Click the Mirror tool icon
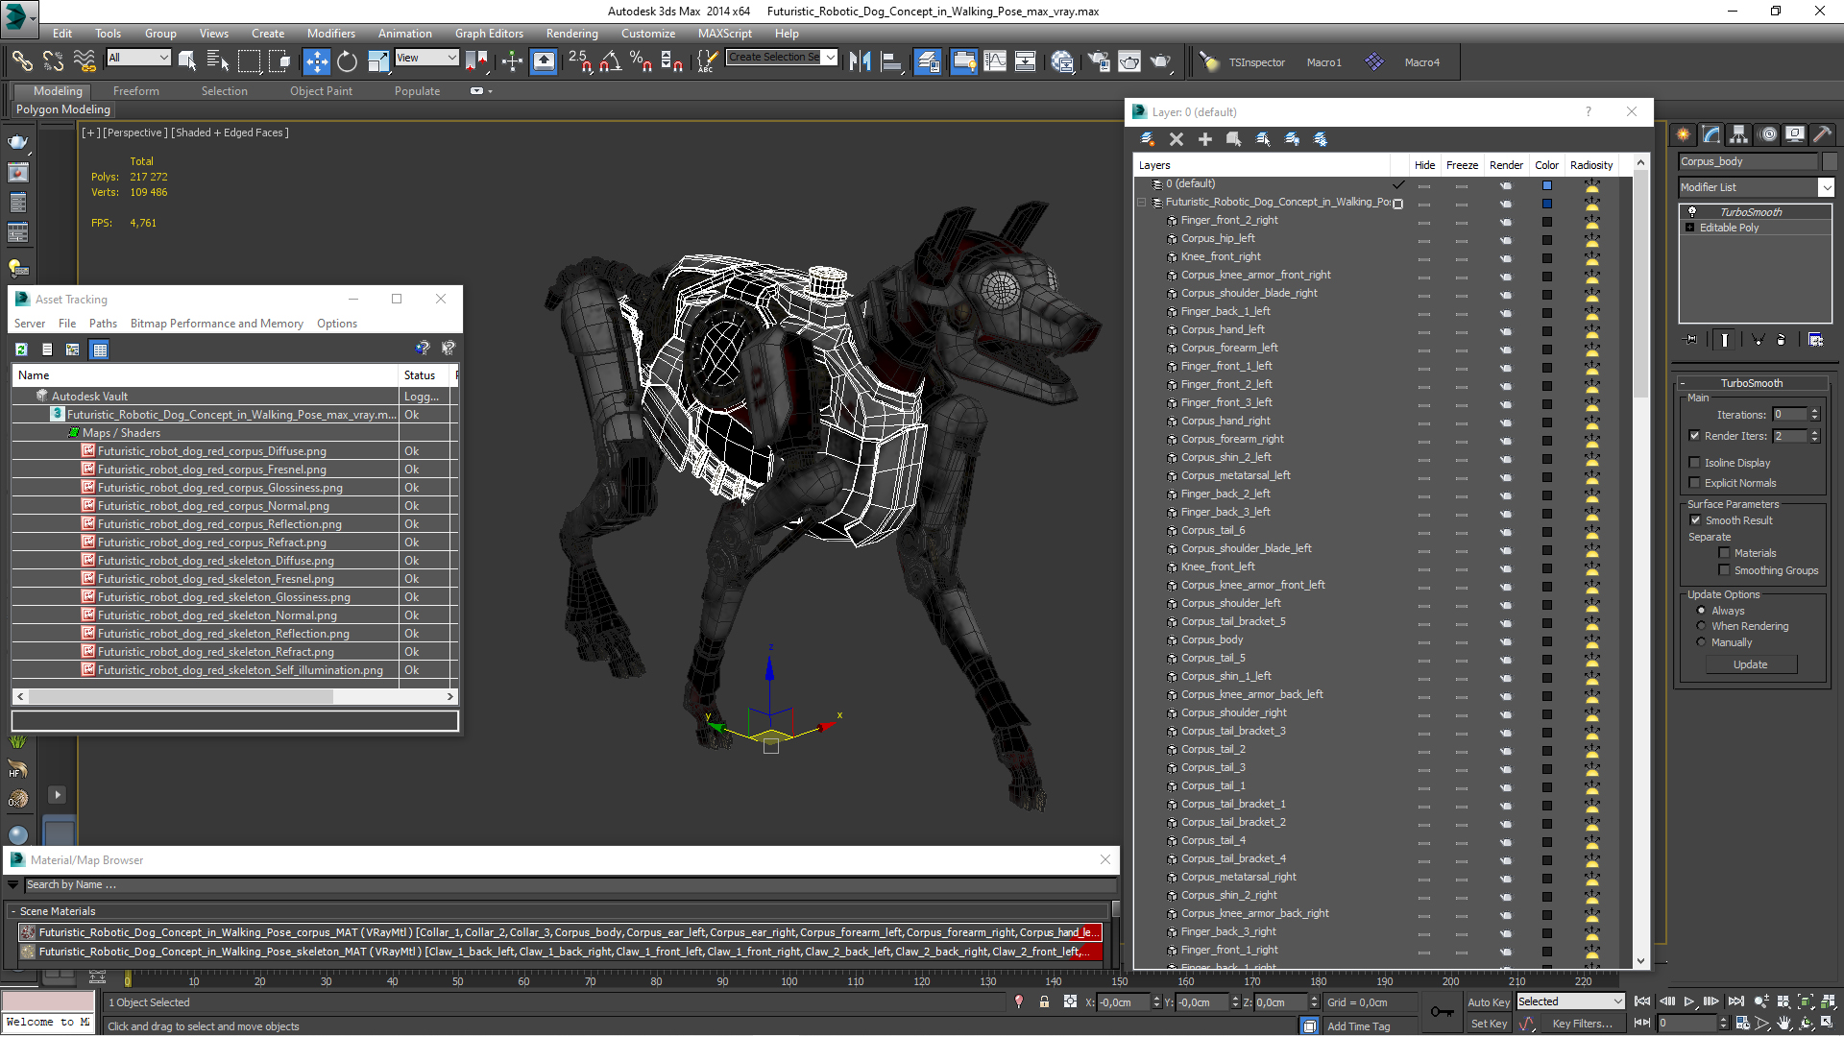The height and width of the screenshot is (1037, 1844). (x=860, y=61)
